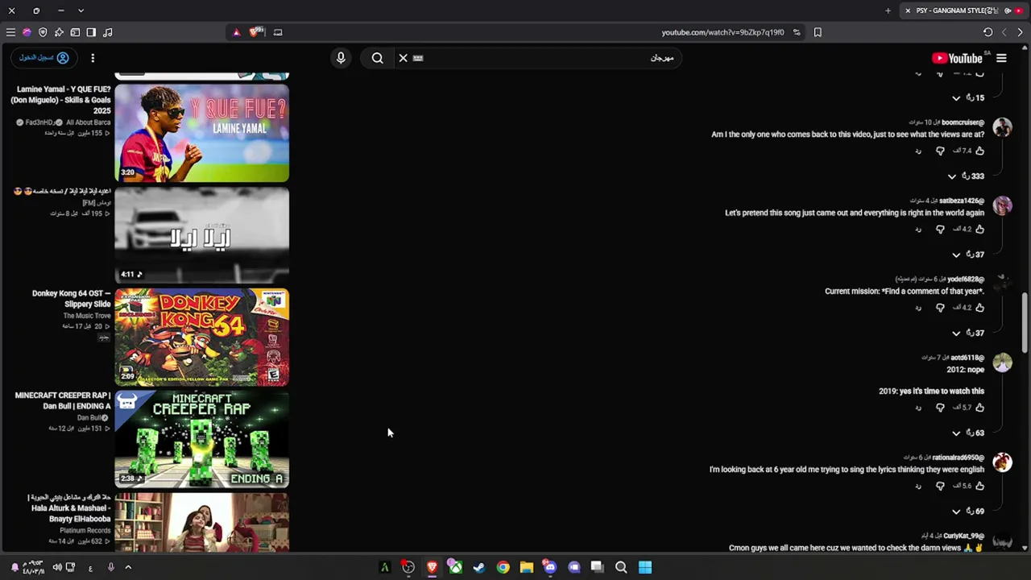Viewport: 1031px width, 580px height.
Task: Click the YouTube sign-in button
Action: tap(43, 58)
